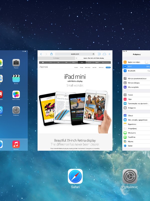The width and height of the screenshot is (150, 201).
Task: Click the iPad mini product image in Safari
Action: coord(75,111)
